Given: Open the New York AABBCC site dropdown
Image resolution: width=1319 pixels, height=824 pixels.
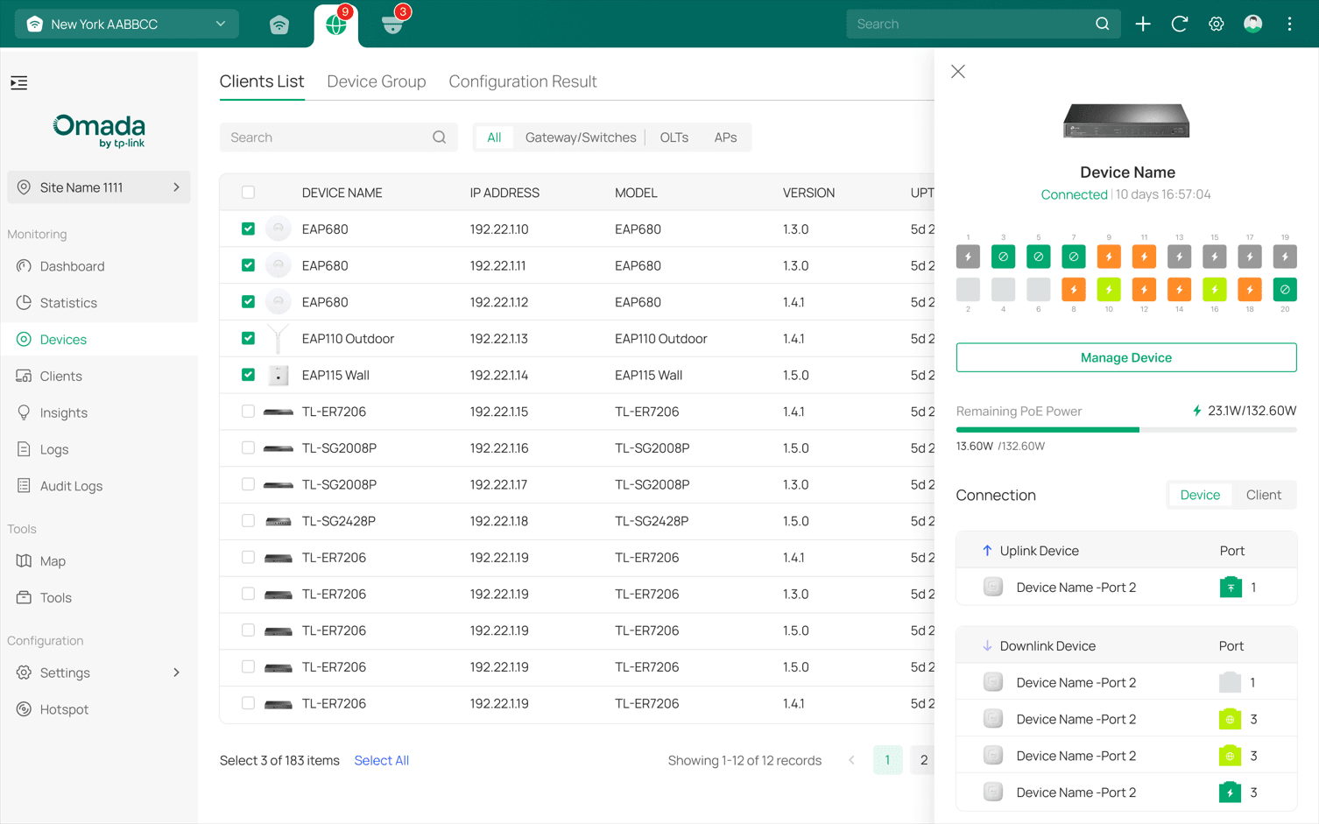Looking at the screenshot, I should click(126, 24).
